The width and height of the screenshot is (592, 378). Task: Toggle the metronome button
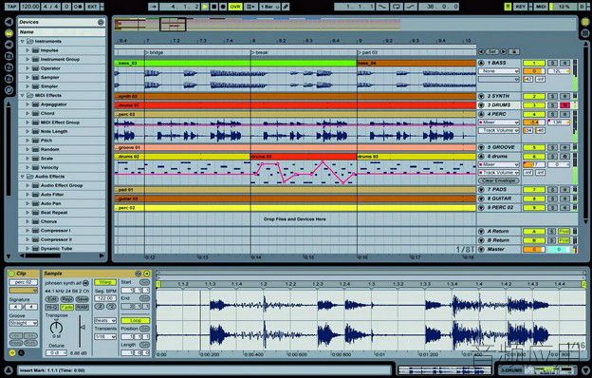[x=79, y=7]
